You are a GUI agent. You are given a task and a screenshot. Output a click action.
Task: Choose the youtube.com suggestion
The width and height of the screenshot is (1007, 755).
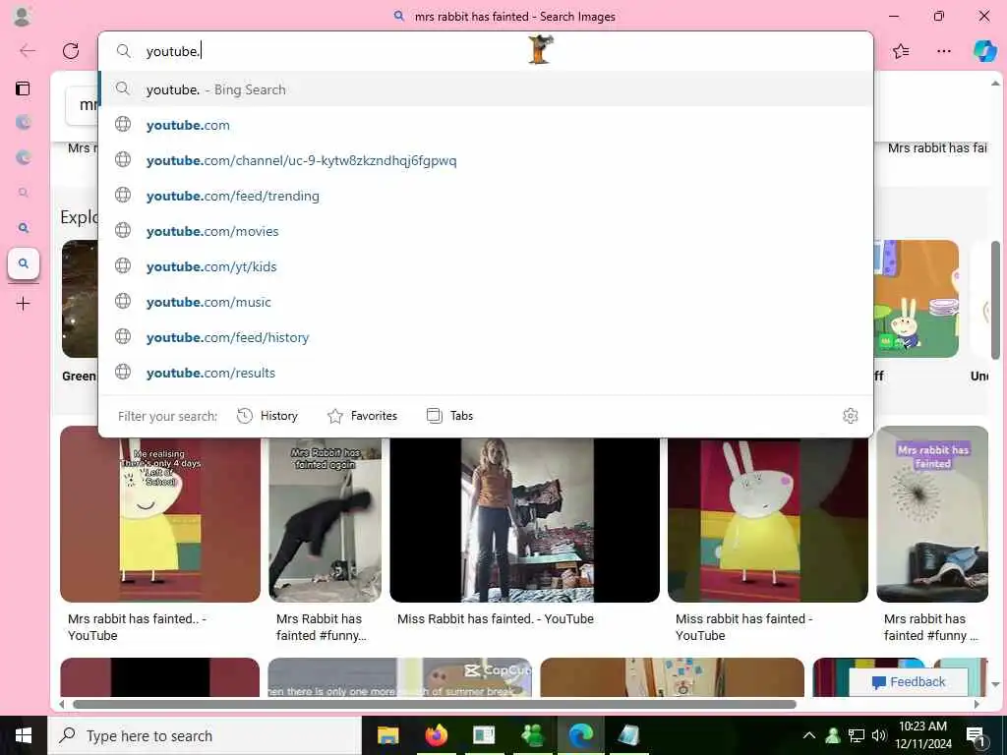click(486, 125)
